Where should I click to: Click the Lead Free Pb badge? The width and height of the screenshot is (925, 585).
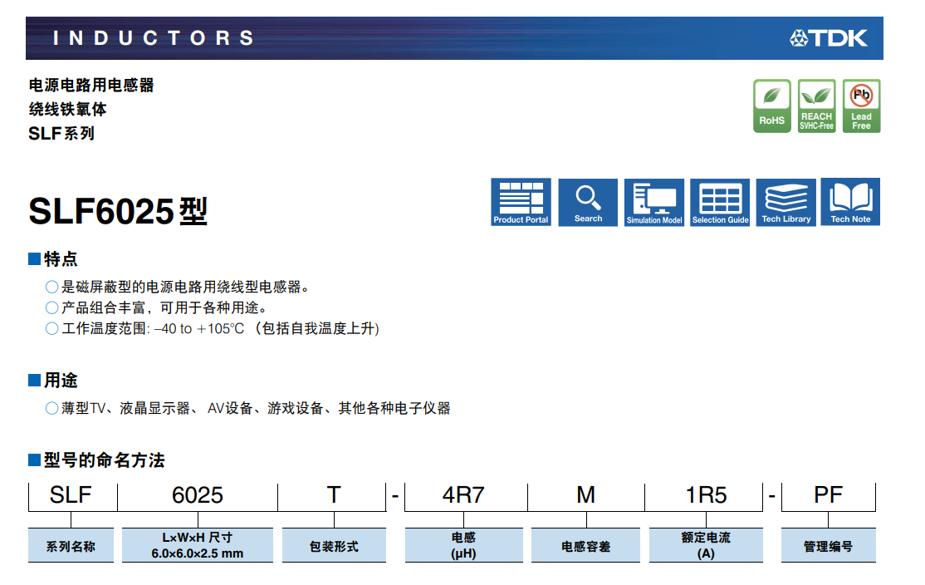point(861,106)
